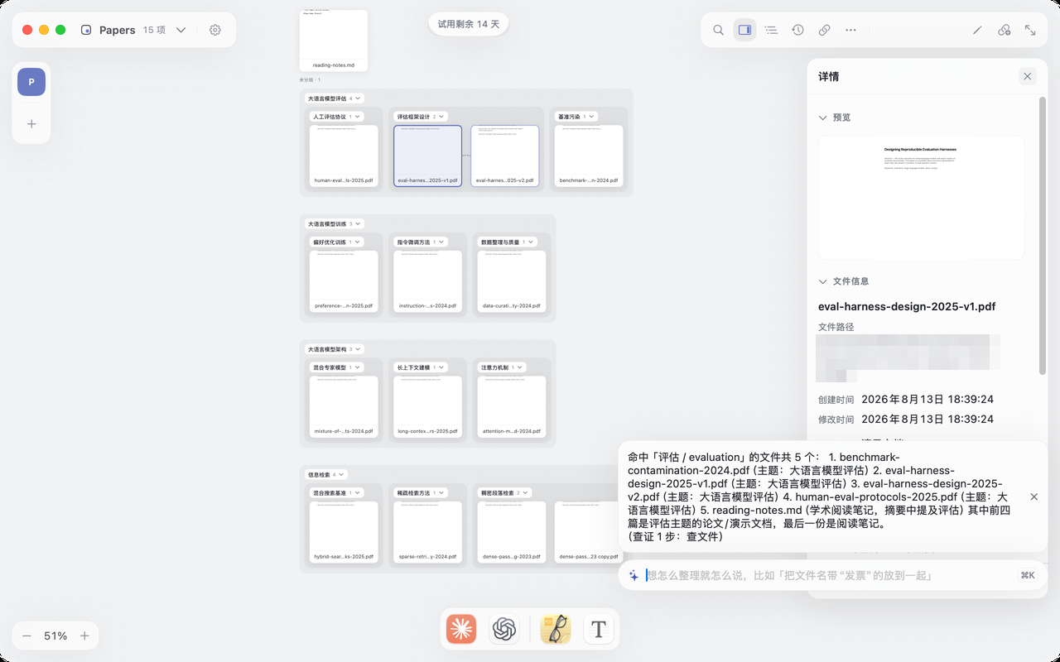Add a new workspace with plus button

(31, 124)
